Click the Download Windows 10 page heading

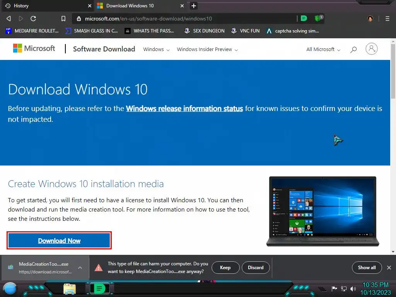(78, 89)
